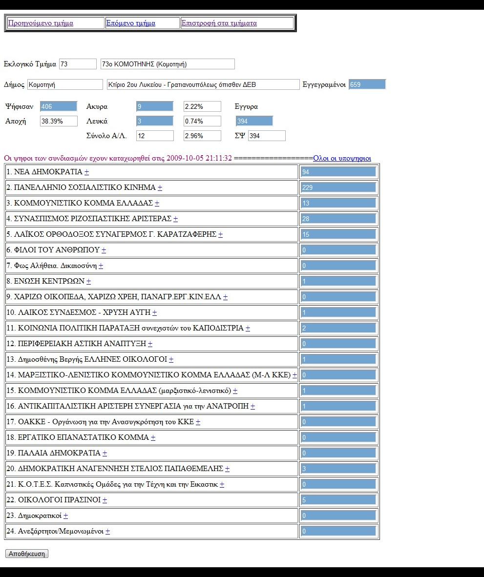Expand ΟΑΚΚΕ party plus link
The image size is (484, 577).
198,422
